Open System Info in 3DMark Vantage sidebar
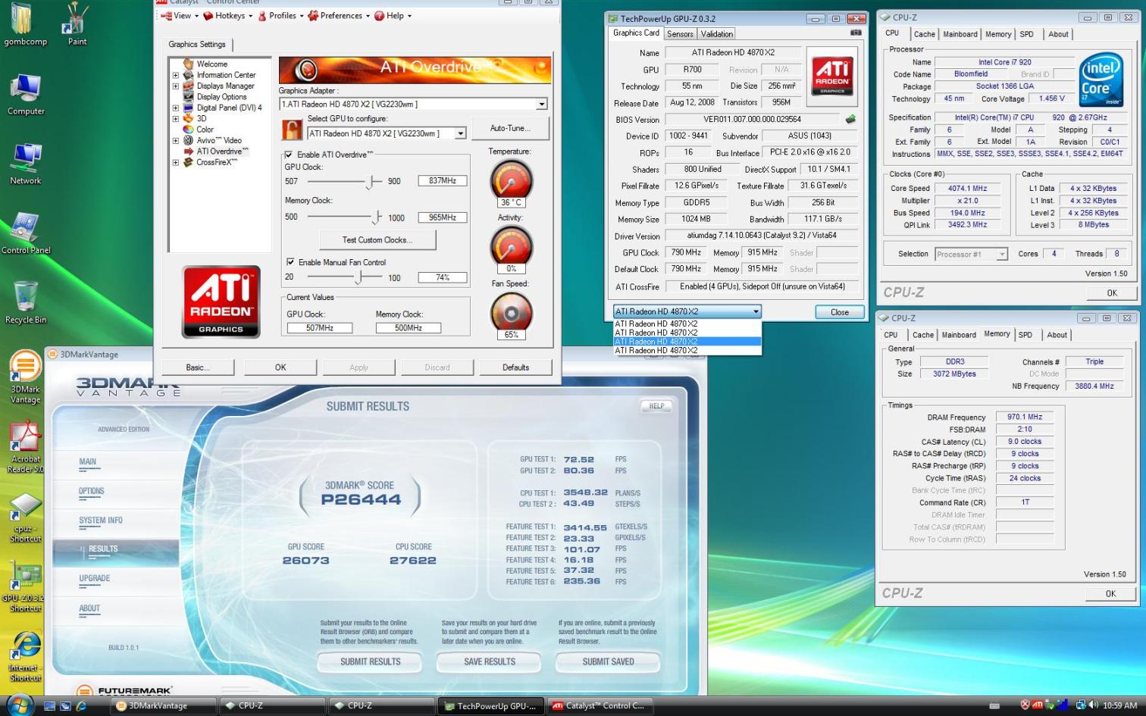This screenshot has width=1146, height=716. click(x=101, y=521)
